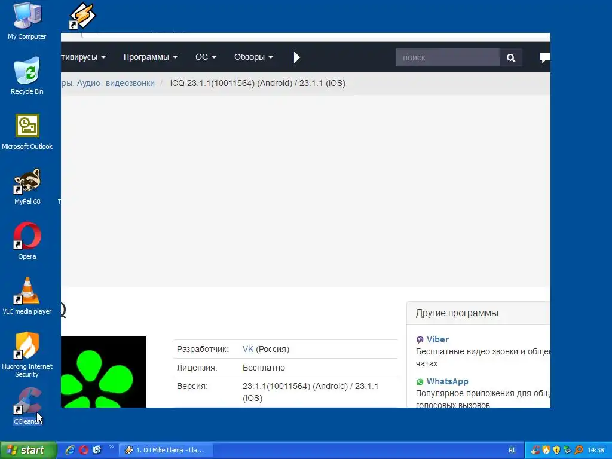Viewport: 612px width, 459px height.
Task: Open the WhatsApp program link
Action: pyautogui.click(x=447, y=381)
